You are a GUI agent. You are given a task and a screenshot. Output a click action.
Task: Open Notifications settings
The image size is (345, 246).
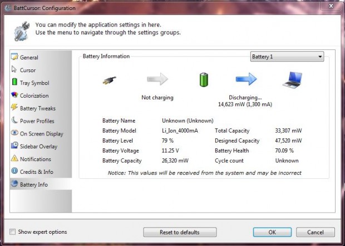41,159
